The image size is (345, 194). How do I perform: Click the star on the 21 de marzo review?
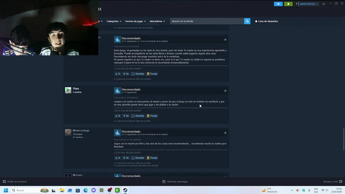pyautogui.click(x=225, y=40)
